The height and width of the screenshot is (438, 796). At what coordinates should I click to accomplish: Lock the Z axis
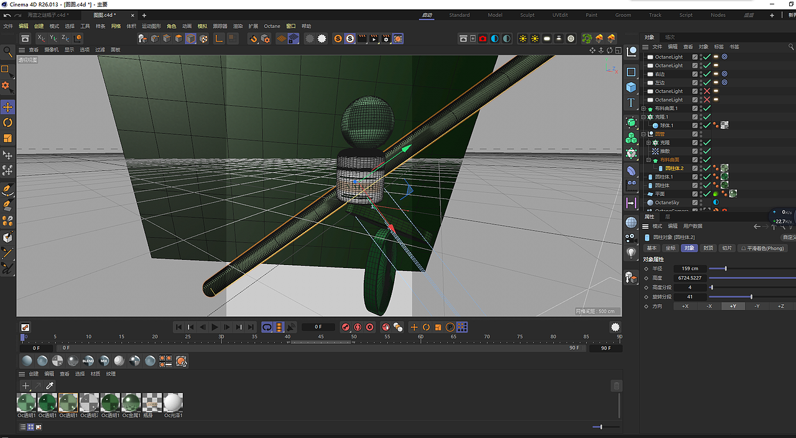[x=65, y=39]
